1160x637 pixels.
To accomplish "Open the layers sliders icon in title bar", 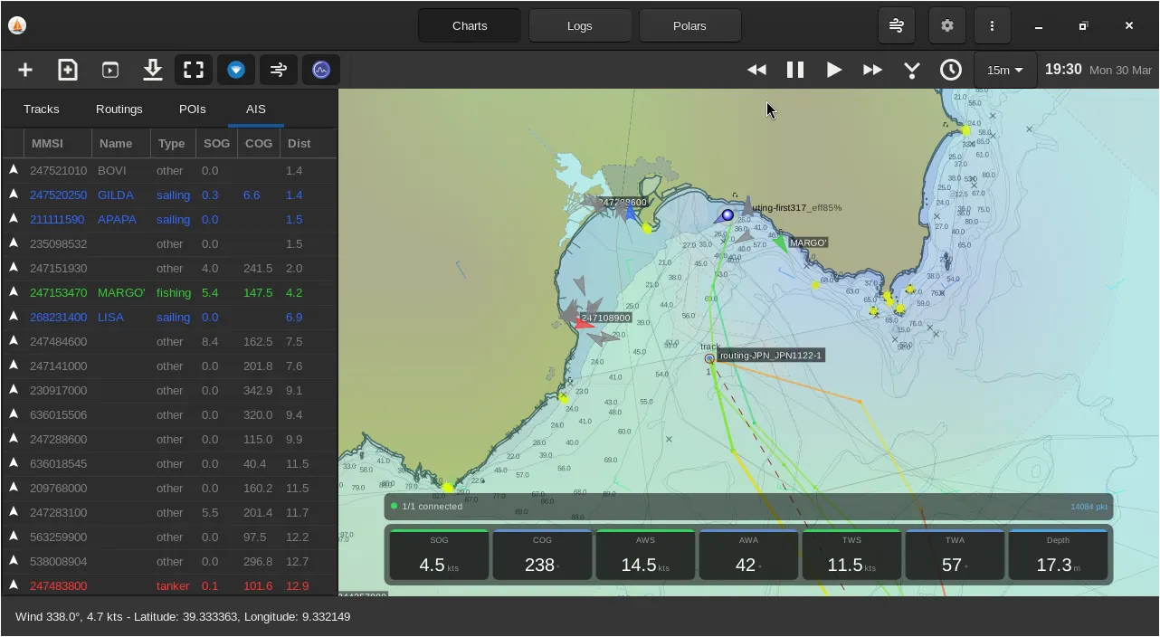I will [897, 25].
